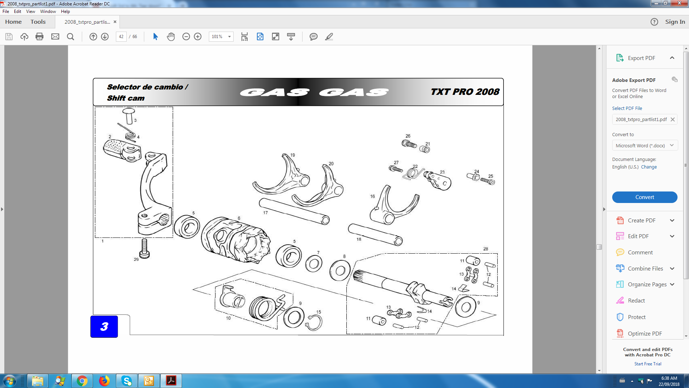Viewport: 689px width, 388px height.
Task: Open the zoom level 101% dropdown
Action: pyautogui.click(x=229, y=37)
